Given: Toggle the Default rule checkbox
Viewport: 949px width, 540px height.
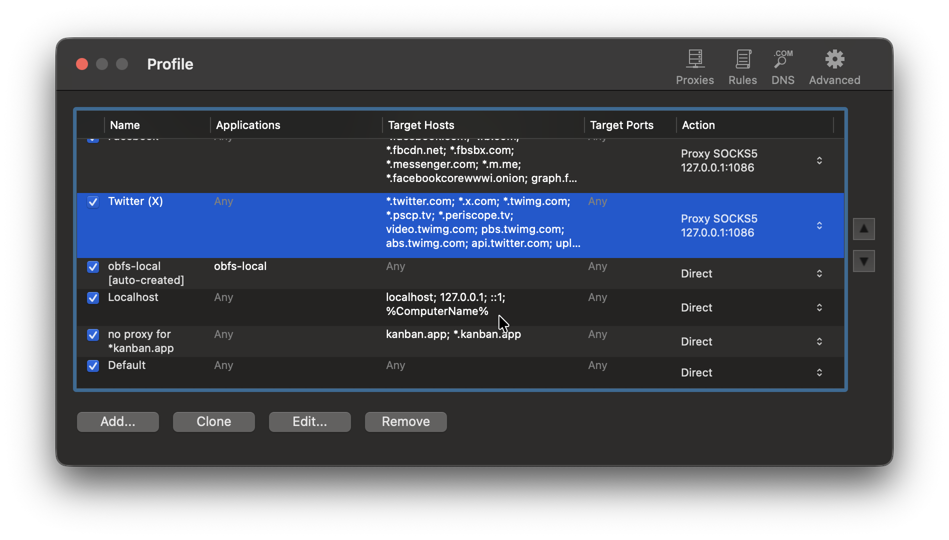Looking at the screenshot, I should click(x=93, y=366).
